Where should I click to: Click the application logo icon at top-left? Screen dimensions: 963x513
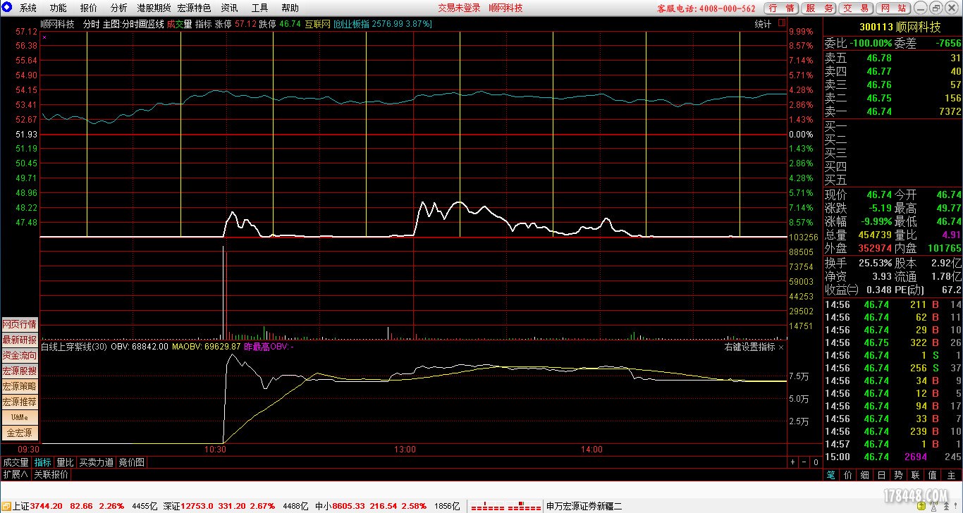click(7, 8)
